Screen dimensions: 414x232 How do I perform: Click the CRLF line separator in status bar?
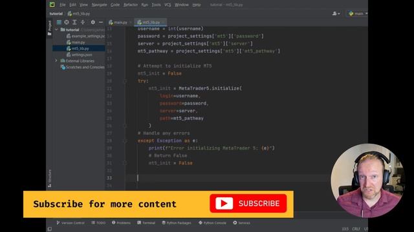[356, 229]
